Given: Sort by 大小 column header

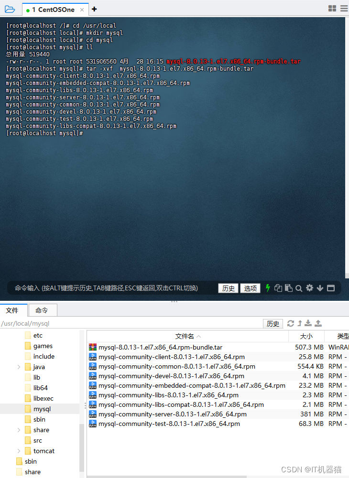Looking at the screenshot, I should click(x=306, y=336).
